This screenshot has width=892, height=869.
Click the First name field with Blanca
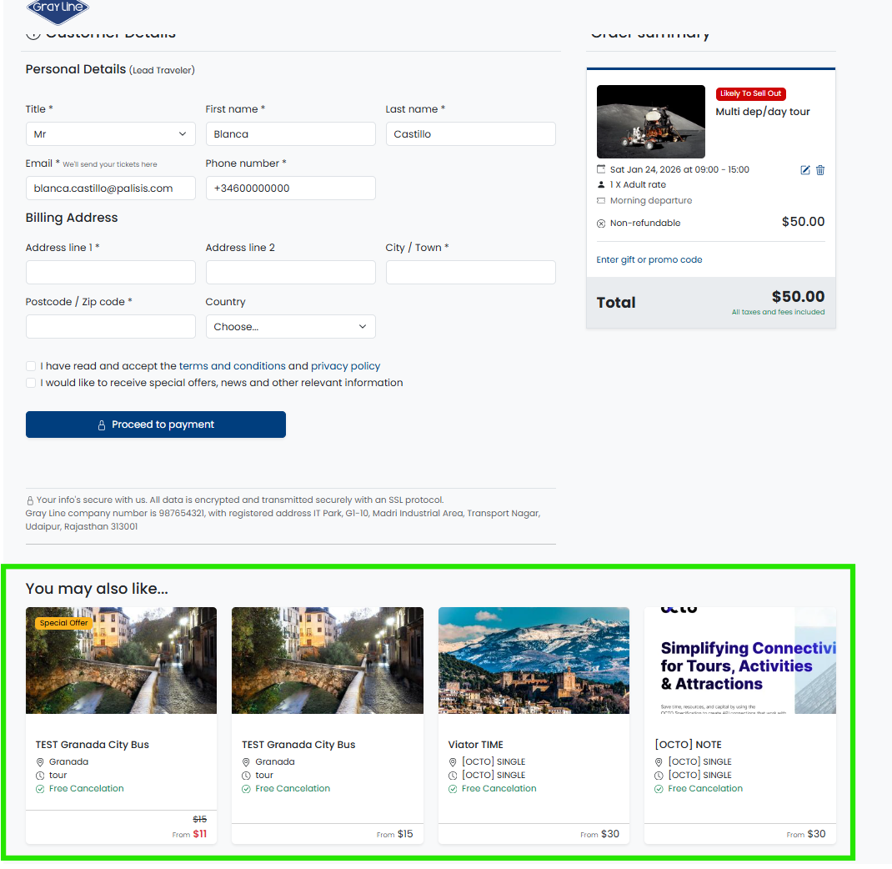point(290,134)
